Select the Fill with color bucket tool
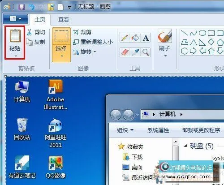 (135, 38)
